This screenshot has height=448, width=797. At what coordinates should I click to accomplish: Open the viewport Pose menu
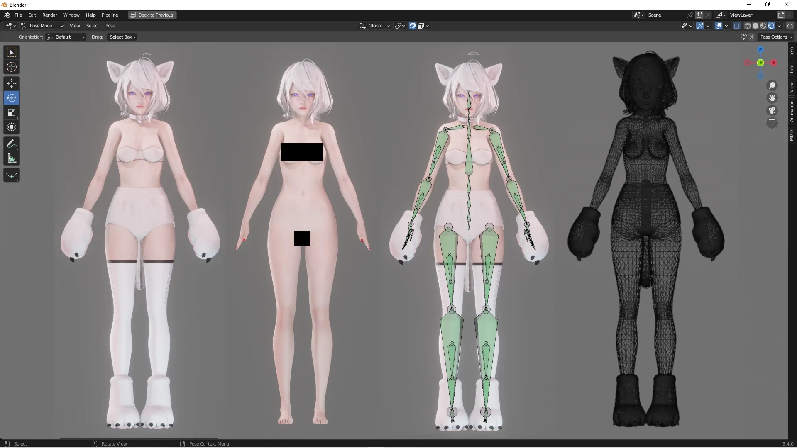(110, 26)
